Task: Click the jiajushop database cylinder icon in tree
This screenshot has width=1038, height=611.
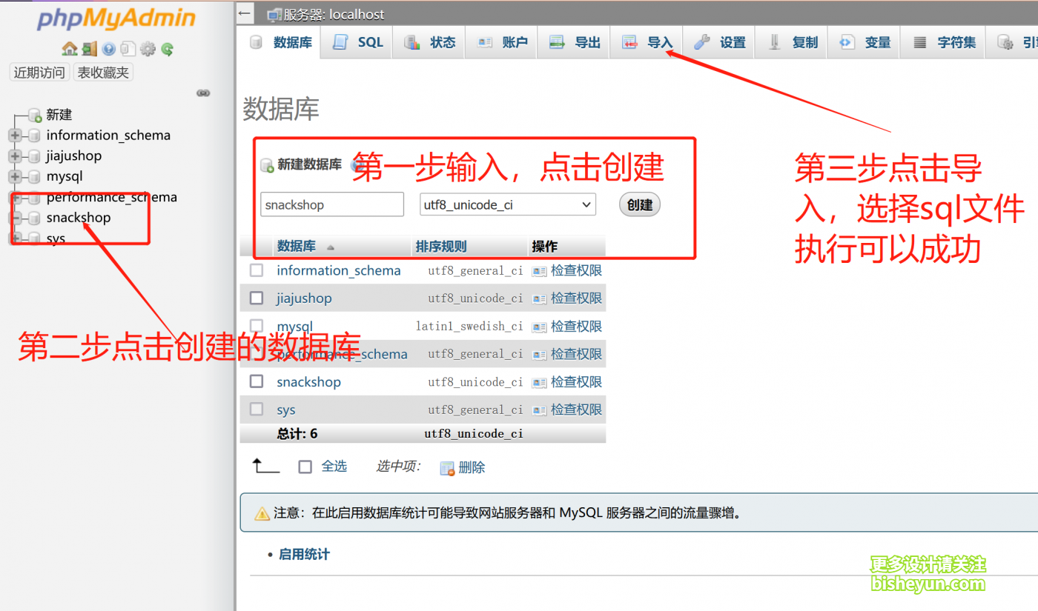Action: [34, 156]
